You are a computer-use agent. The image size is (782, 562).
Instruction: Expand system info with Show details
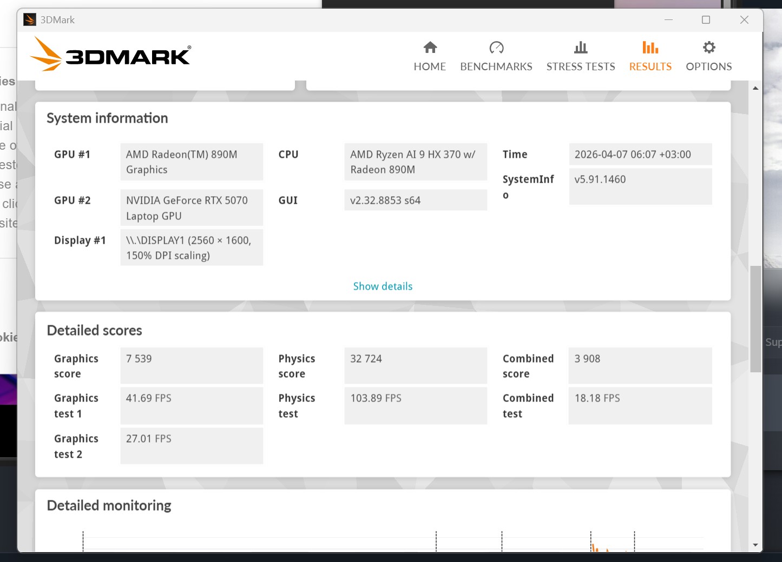pyautogui.click(x=383, y=286)
